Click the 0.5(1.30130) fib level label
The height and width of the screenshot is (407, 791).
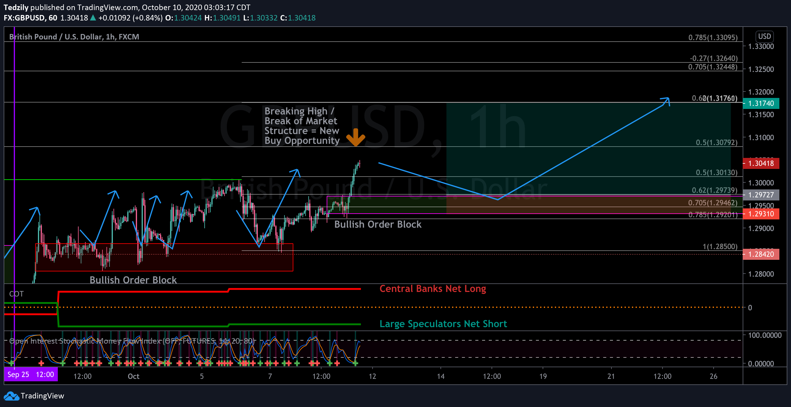(716, 173)
